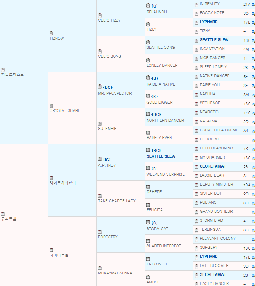The image size is (255, 286).
Task: Select the 지롤도지스트 horse name
Action: tap(12, 74)
